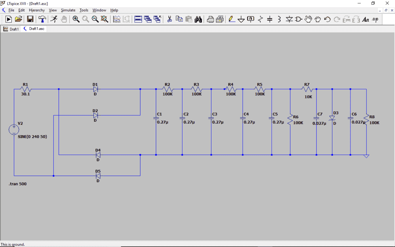Zoom to fit the full schematic
The image size is (395, 247).
pos(104,19)
